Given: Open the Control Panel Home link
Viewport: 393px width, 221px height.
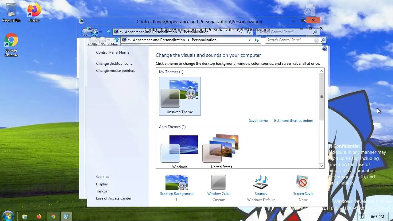Looking at the screenshot, I should pyautogui.click(x=113, y=52).
